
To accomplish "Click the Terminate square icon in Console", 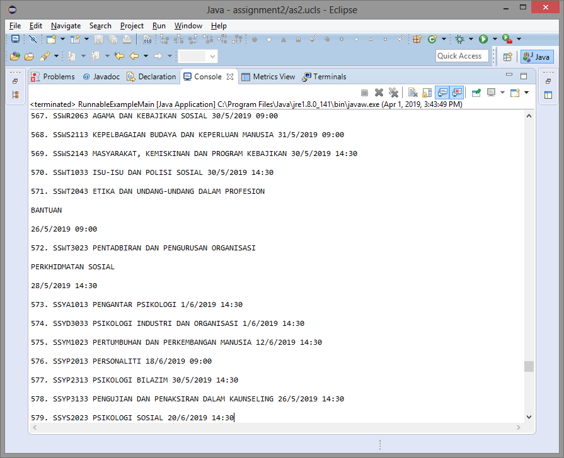I will [364, 92].
